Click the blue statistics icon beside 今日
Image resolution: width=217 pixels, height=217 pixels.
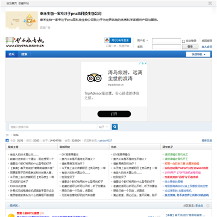[x=7, y=140]
